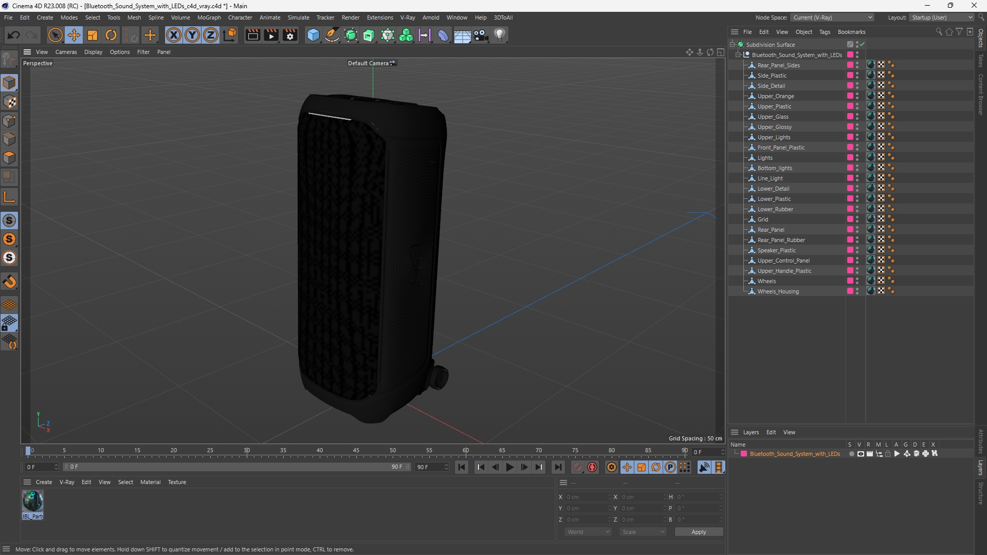Viewport: 987px width, 555px height.
Task: Open the Layers panel hamburger menu
Action: point(735,432)
